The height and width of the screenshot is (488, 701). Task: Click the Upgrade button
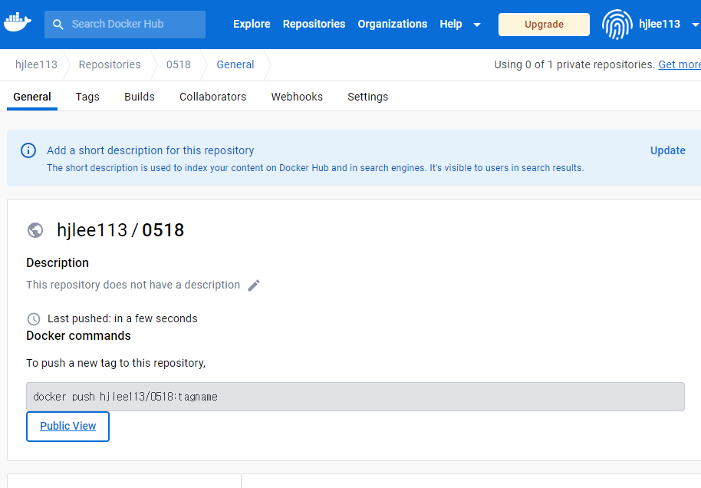pos(544,24)
